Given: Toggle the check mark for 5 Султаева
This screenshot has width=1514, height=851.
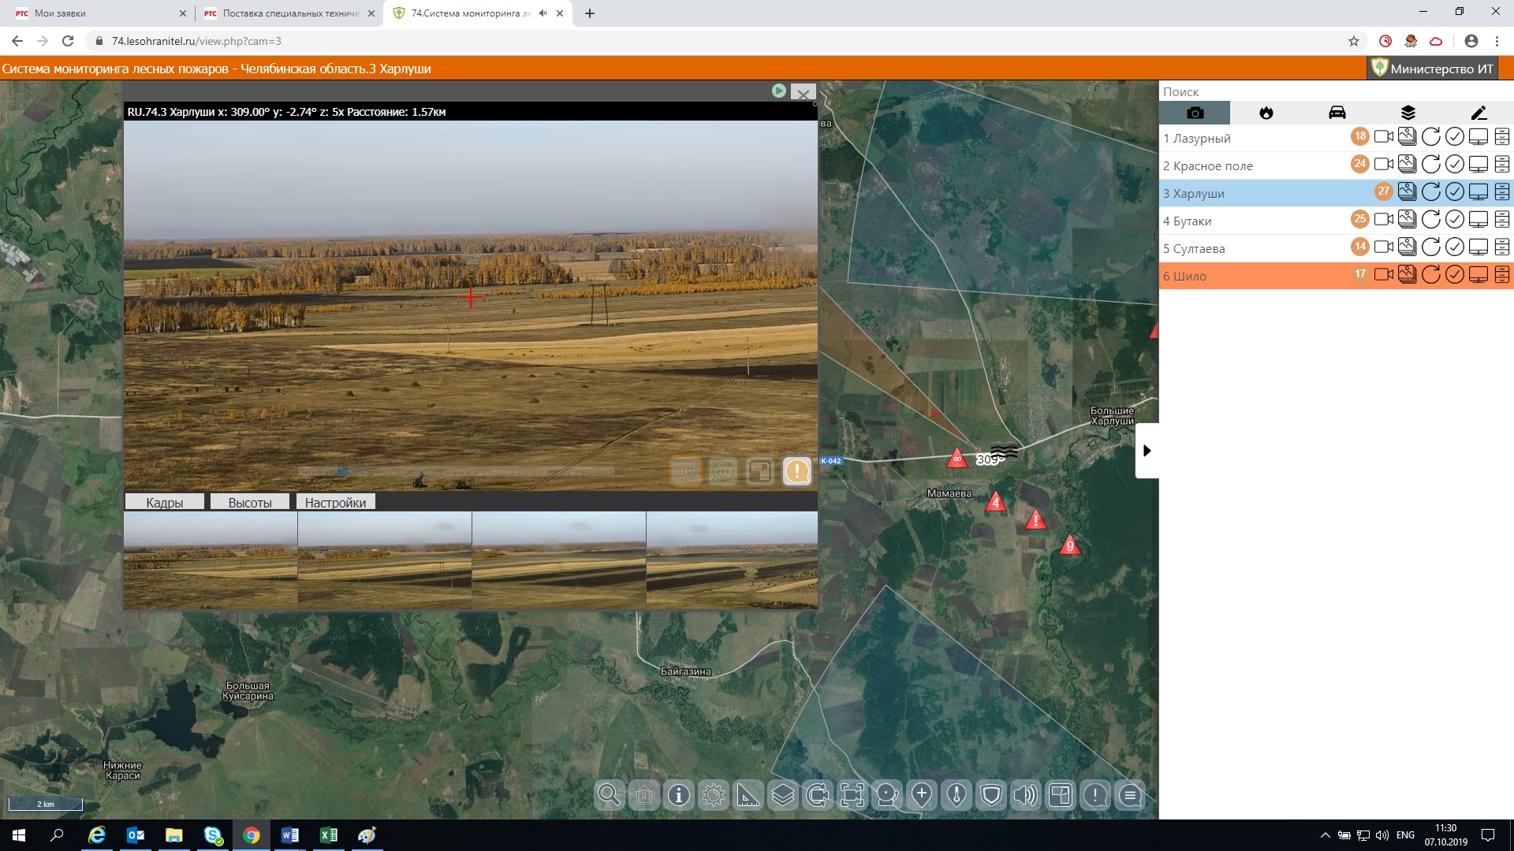Looking at the screenshot, I should tap(1455, 247).
